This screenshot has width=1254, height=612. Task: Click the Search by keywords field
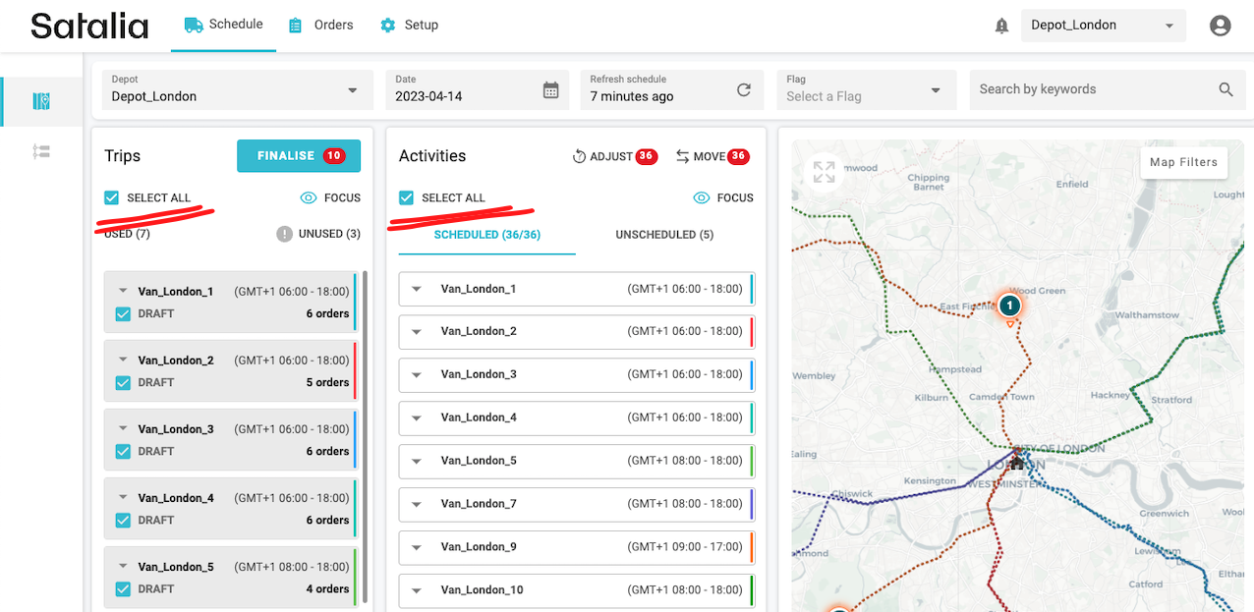1091,89
